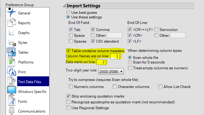This screenshot has height=115, width=204.
Task: Toggle the CSV standard checkbox
Action: tap(93, 41)
